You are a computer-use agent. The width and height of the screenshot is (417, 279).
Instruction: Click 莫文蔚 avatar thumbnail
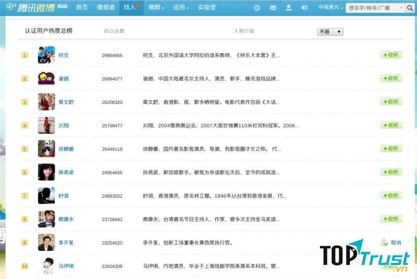tap(46, 102)
